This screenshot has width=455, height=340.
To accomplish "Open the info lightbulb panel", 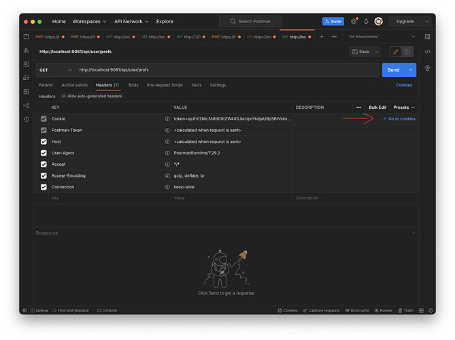I will click(x=427, y=68).
